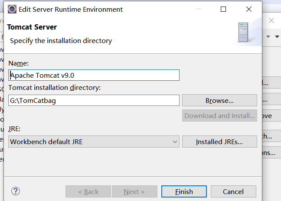Click the Name text field
Viewport: 281px width, 201px height.
(x=94, y=75)
